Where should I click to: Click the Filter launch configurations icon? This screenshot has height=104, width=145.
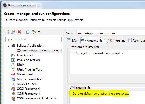tap(34, 32)
